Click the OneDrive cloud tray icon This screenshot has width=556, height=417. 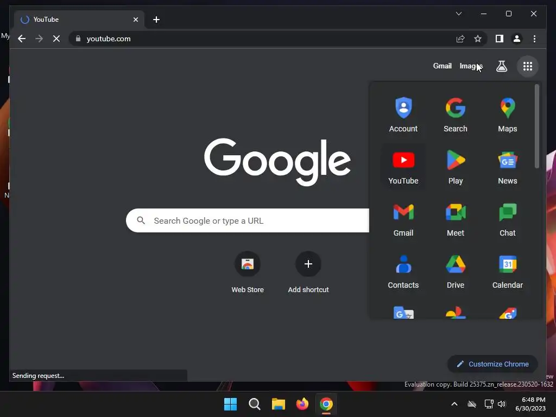[x=472, y=404]
